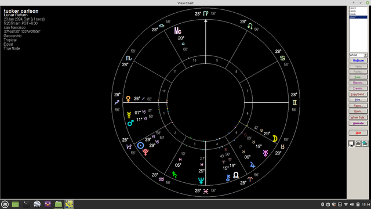
Task: Click the volume tray icon
Action: pyautogui.click(x=352, y=204)
